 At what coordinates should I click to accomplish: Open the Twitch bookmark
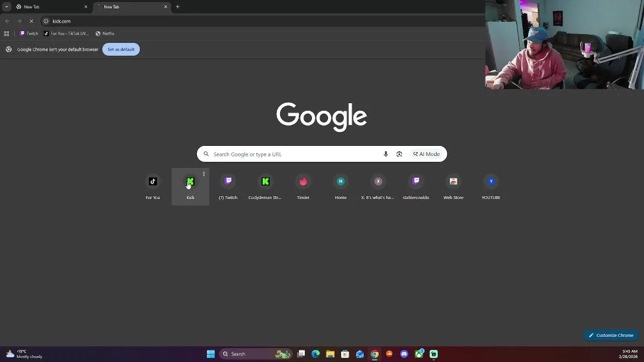(29, 34)
